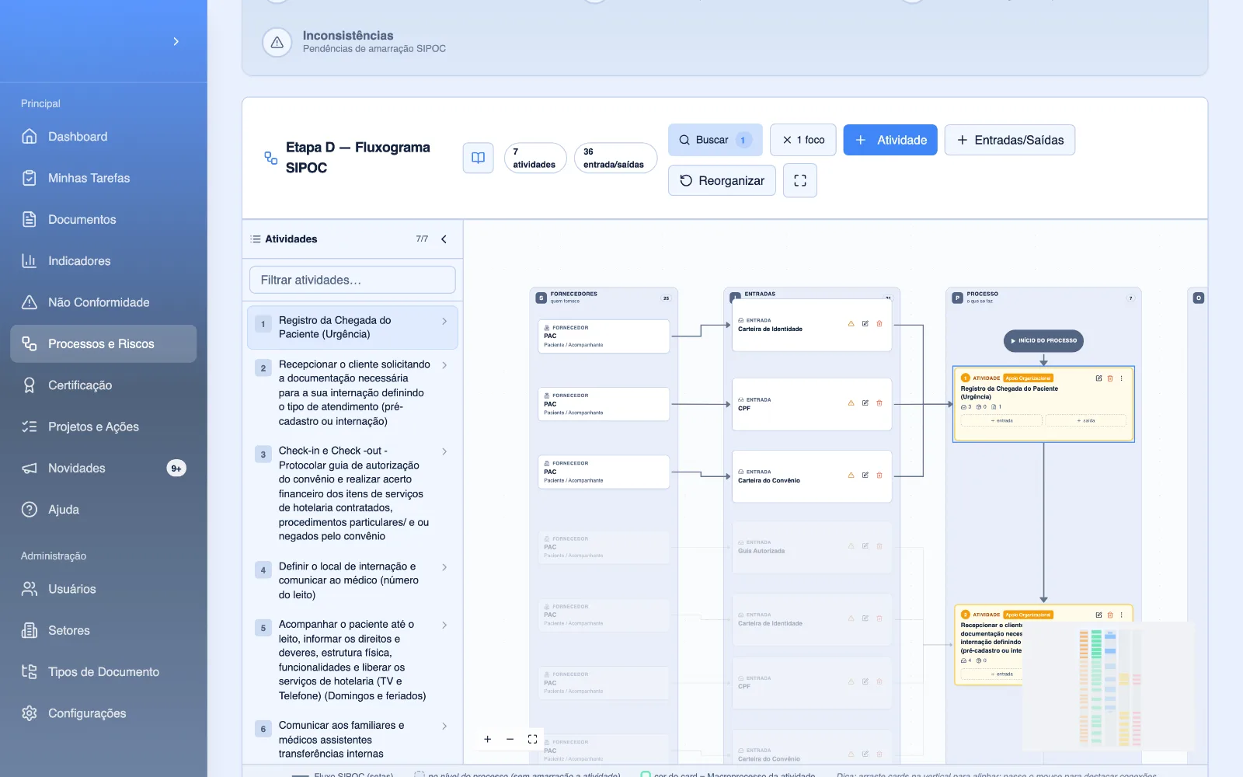Add entrada to Registro da Chegada activity

click(x=1001, y=420)
